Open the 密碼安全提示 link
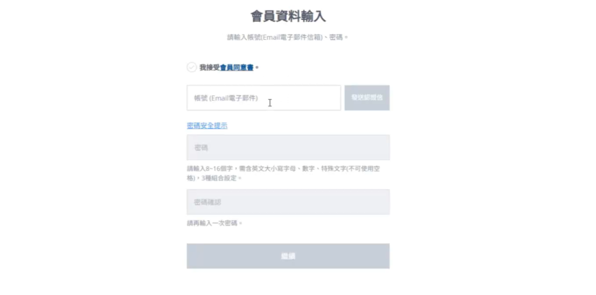 coord(207,125)
